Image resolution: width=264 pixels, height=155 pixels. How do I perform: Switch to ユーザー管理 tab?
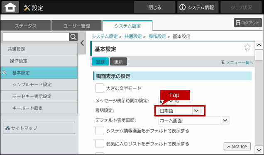coord(77,26)
